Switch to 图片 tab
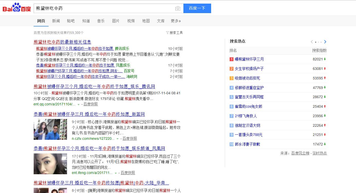356x193 pixels. click(x=116, y=21)
